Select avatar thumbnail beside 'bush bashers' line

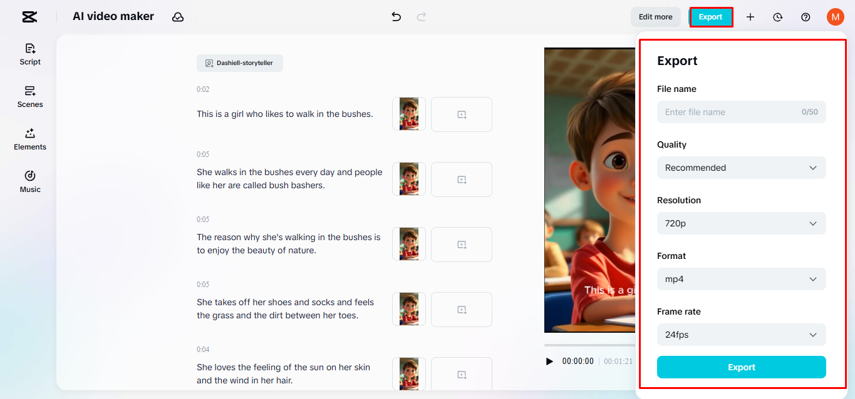point(409,179)
